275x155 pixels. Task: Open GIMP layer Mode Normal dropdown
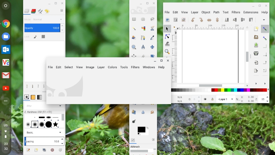[x=48, y=20]
